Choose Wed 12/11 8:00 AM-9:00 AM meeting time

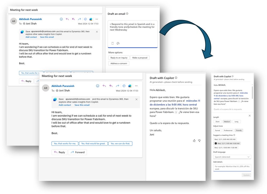coord(225,139)
